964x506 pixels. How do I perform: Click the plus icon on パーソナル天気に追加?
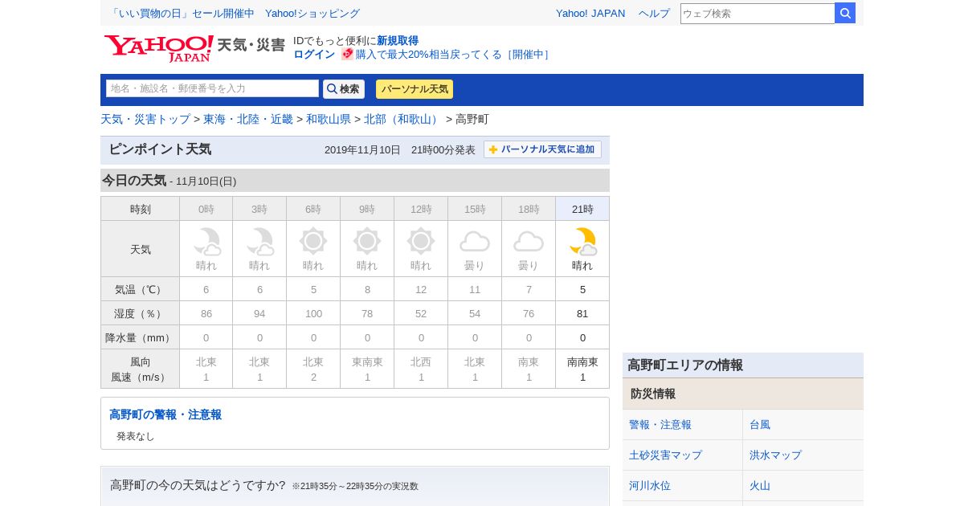493,149
